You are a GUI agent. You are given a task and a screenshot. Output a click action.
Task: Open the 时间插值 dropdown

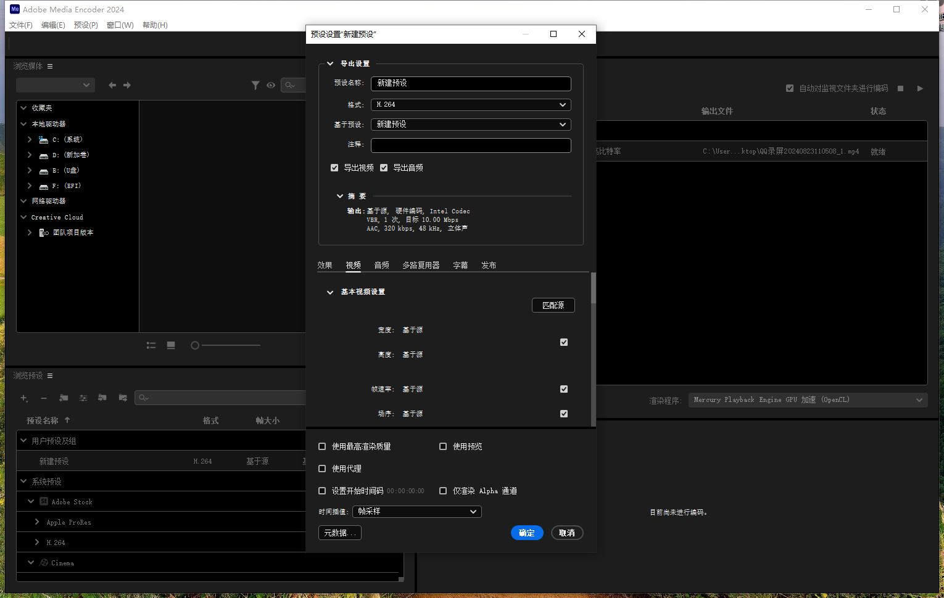click(x=416, y=512)
